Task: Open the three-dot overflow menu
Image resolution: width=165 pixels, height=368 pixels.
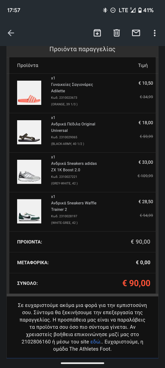Action: point(155,33)
